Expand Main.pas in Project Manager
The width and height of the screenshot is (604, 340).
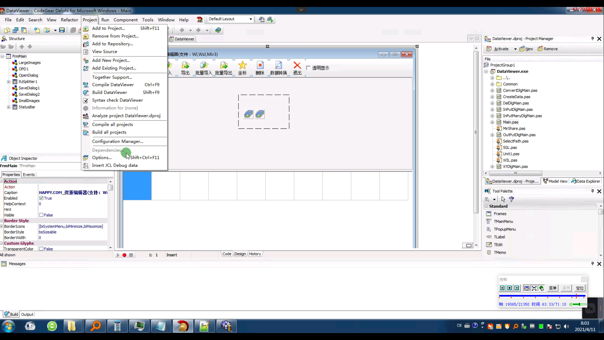click(492, 122)
